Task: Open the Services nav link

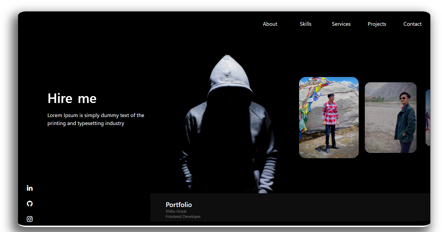Action: coord(341,24)
